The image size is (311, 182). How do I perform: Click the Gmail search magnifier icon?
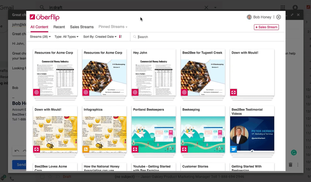(x=42, y=7)
